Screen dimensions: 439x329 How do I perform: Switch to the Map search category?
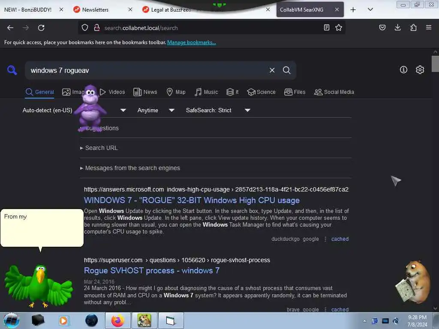point(176,92)
